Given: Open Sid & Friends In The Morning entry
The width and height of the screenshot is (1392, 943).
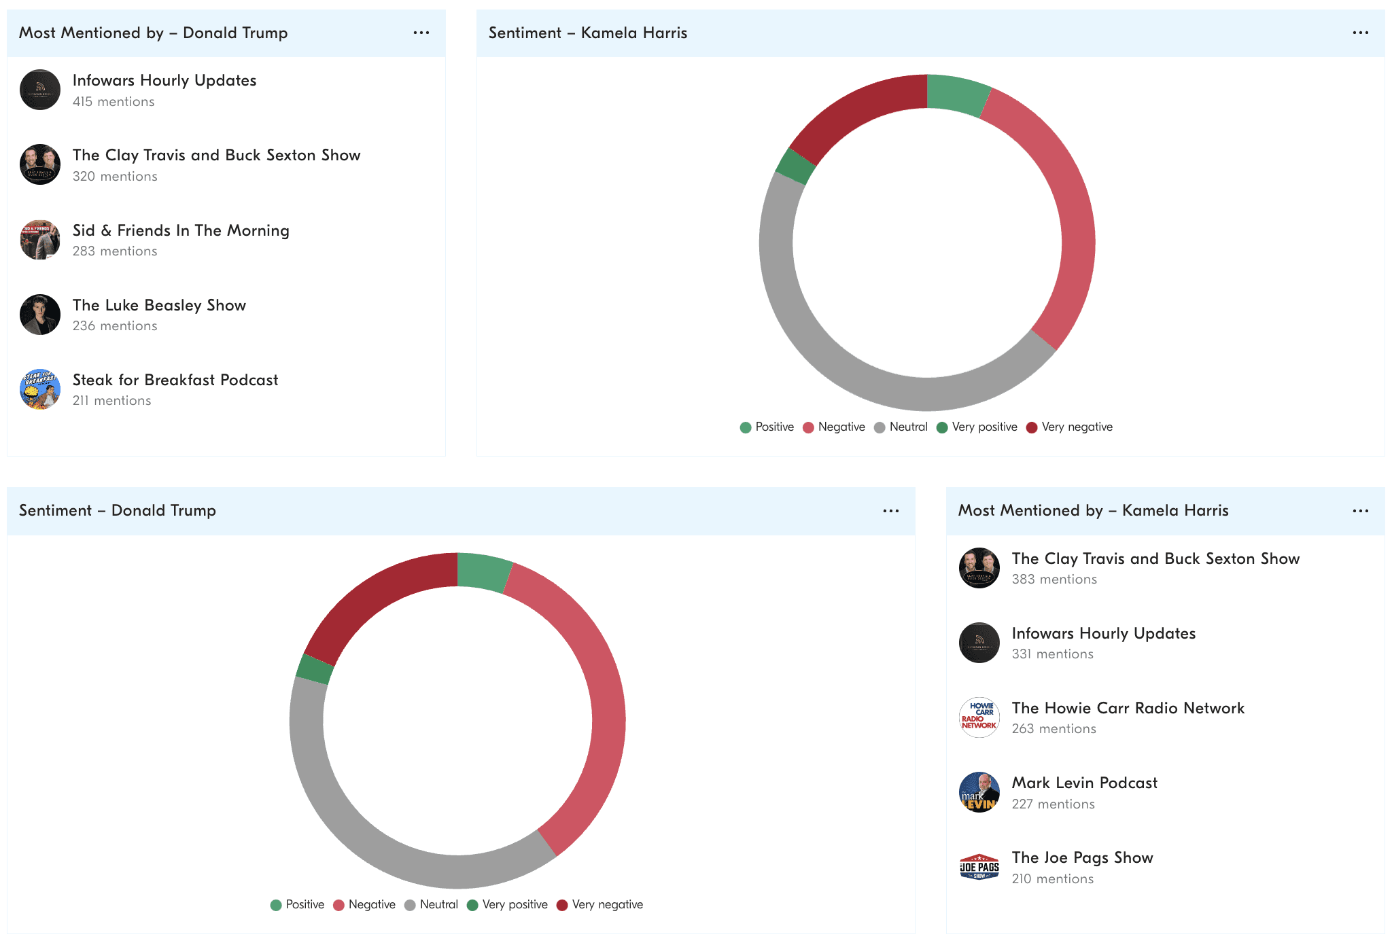Looking at the screenshot, I should [181, 230].
